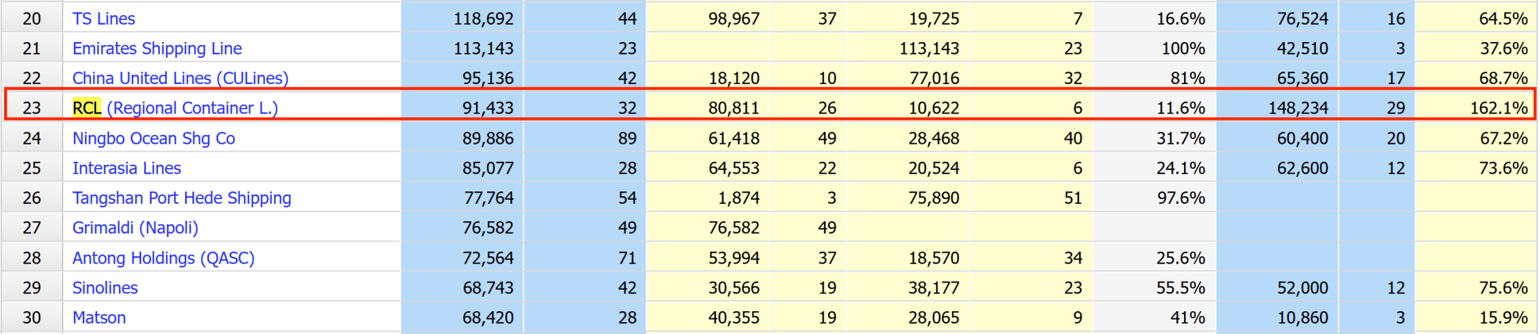
Task: Select Interasia total 85,077 cell
Action: (x=462, y=167)
